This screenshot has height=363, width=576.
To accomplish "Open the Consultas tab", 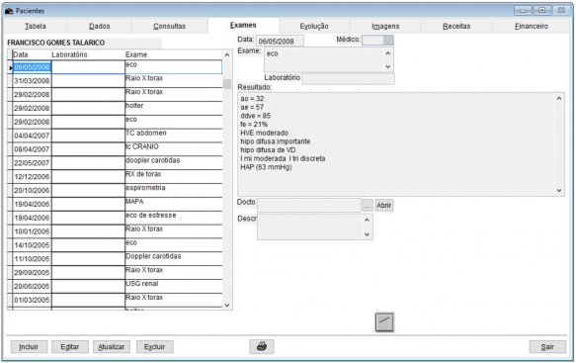I will [169, 26].
